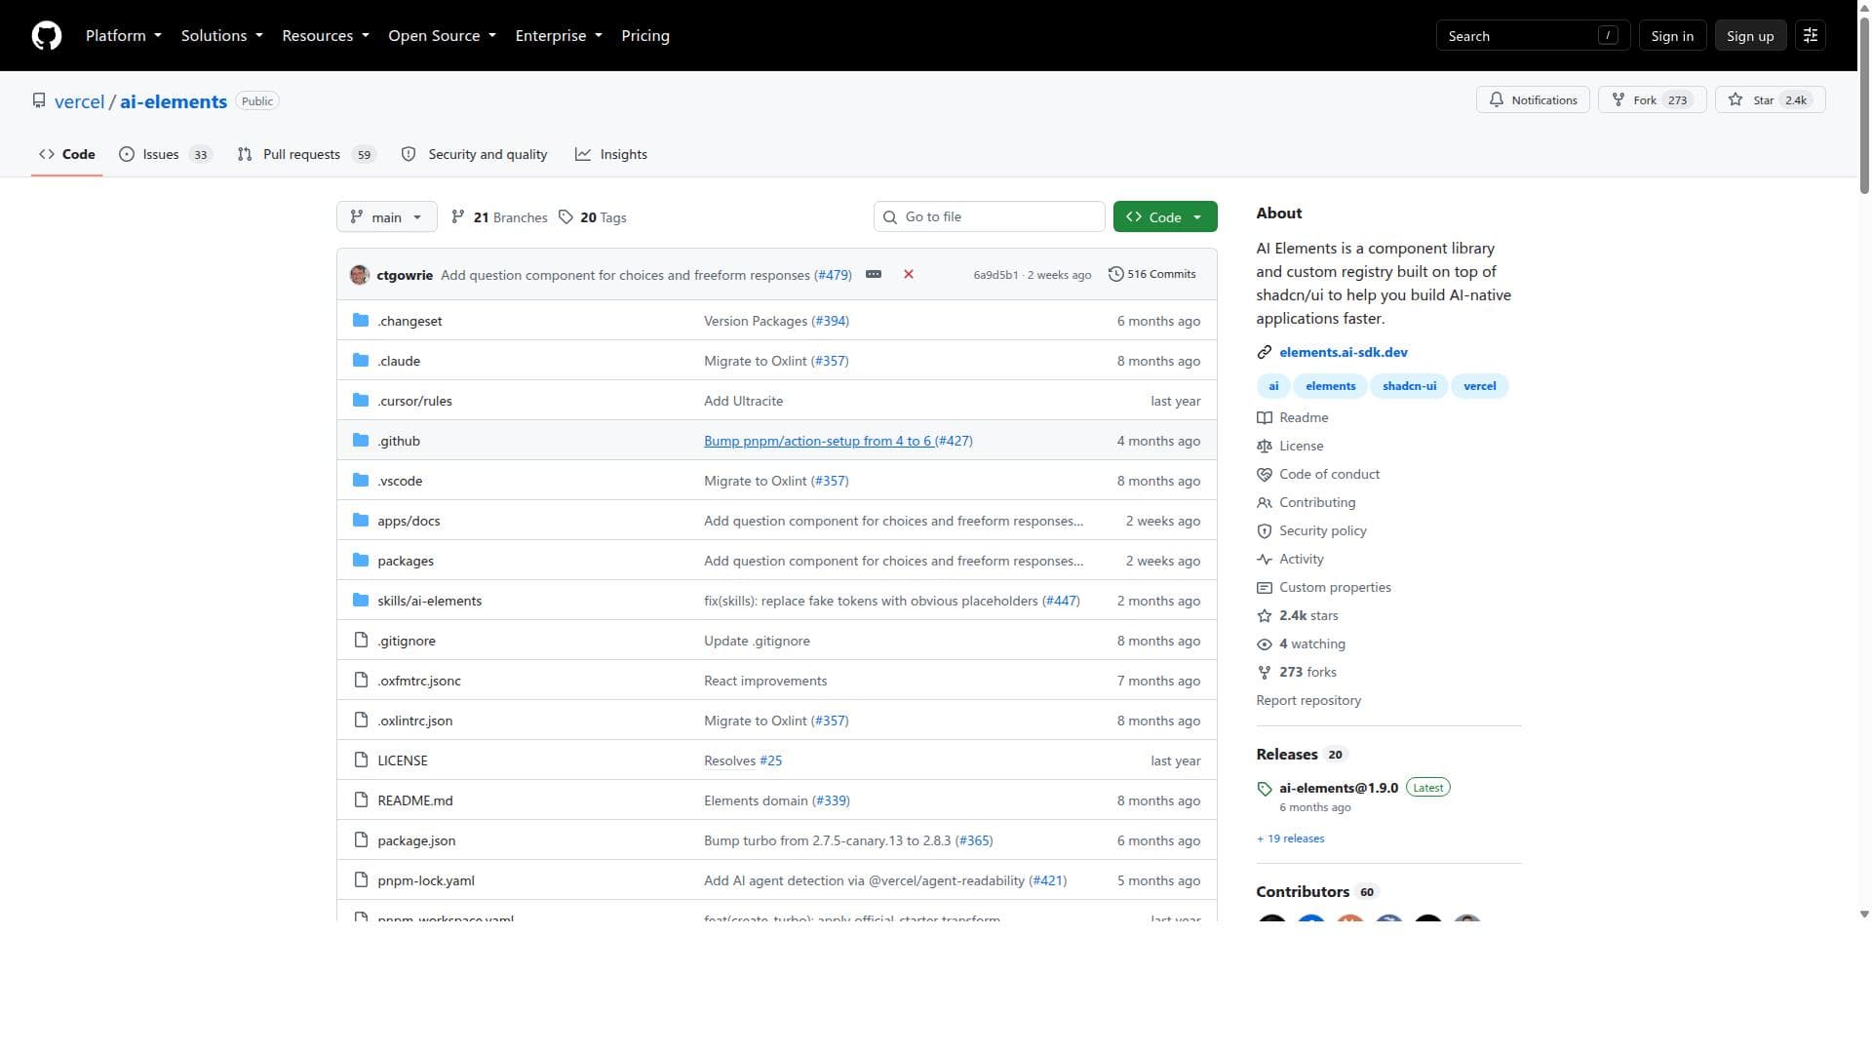Click the pulse icon next to Activity

click(1265, 560)
